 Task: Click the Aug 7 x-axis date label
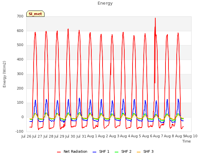pyautogui.click(x=158, y=136)
